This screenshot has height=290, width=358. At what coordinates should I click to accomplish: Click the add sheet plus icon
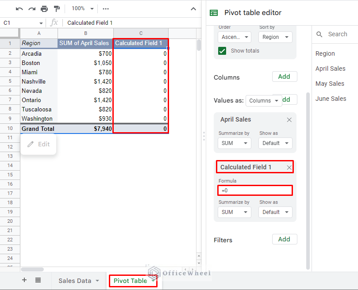24,280
